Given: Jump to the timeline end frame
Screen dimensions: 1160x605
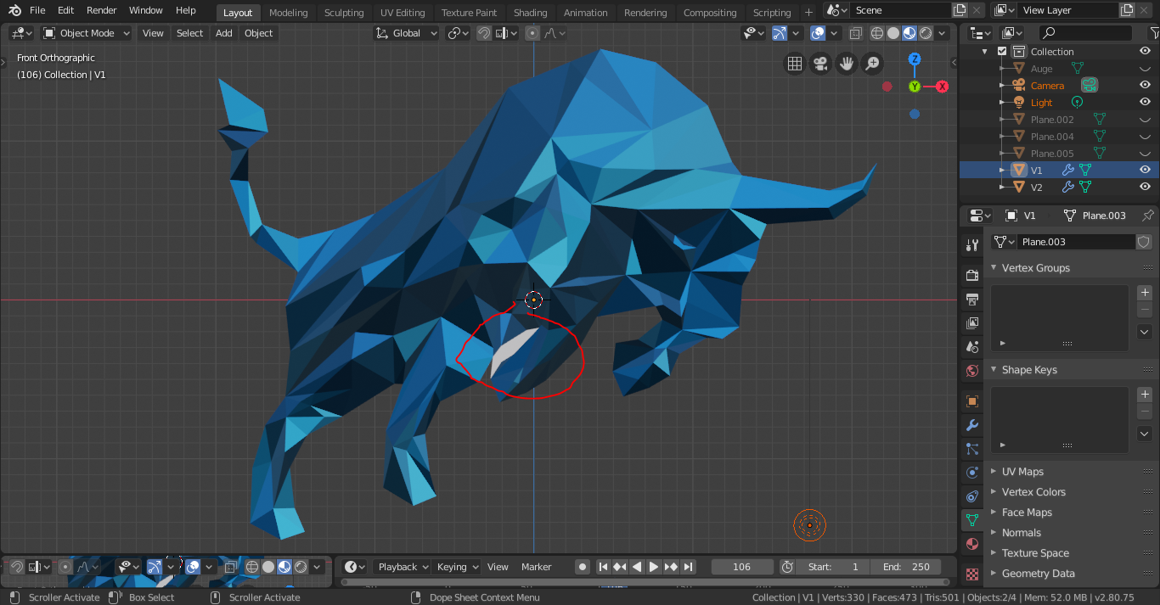Looking at the screenshot, I should coord(689,567).
